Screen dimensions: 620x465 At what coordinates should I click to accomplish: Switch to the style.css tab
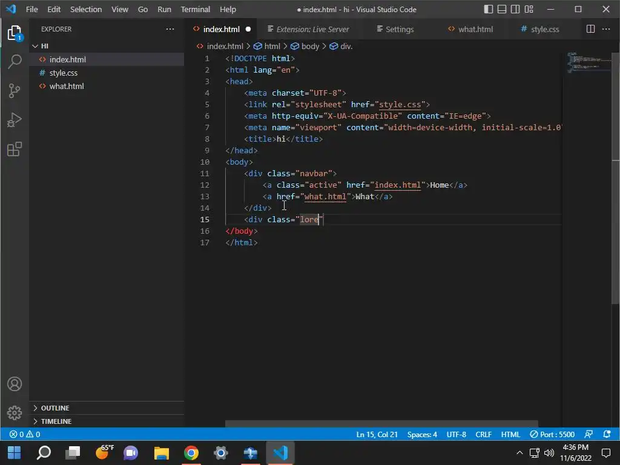pos(540,29)
